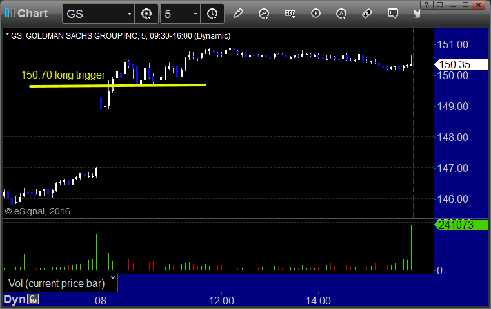Close the Vol study pane with x

pos(113,277)
